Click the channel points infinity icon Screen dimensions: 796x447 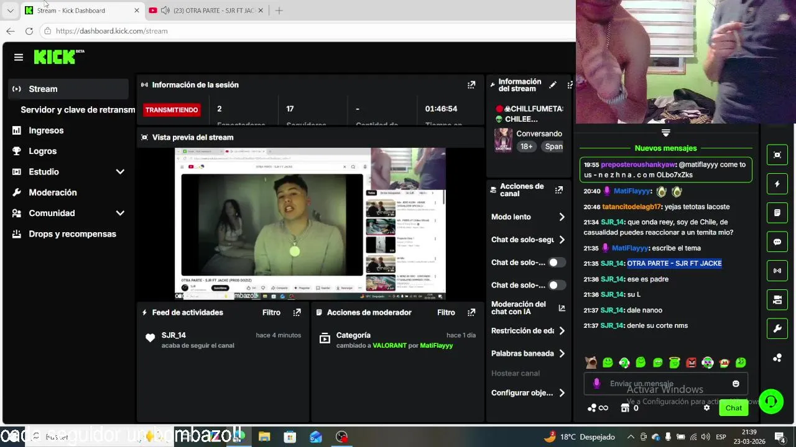[x=598, y=408]
